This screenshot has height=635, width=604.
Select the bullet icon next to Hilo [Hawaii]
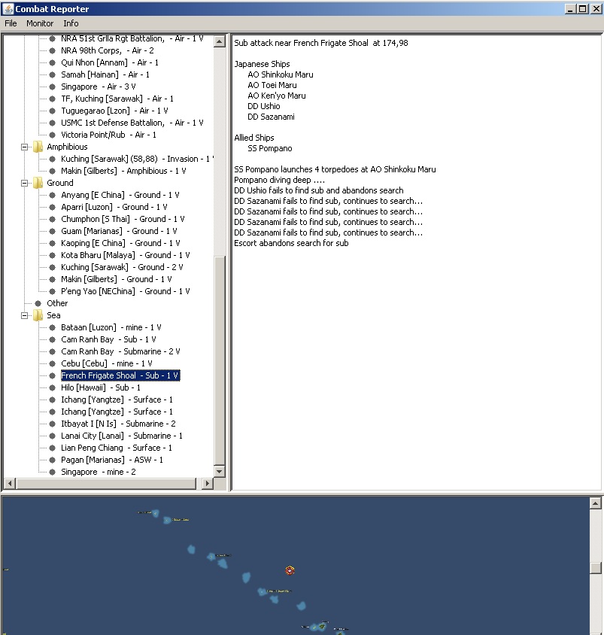coord(52,387)
